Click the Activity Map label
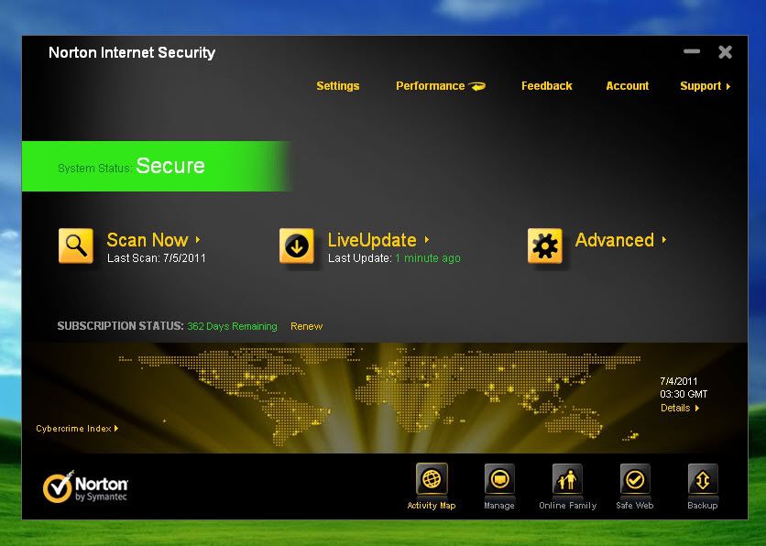 (x=432, y=506)
